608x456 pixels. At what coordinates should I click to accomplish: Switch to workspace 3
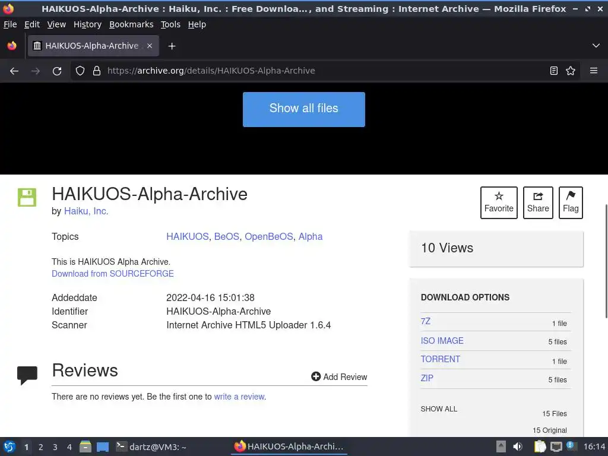pyautogui.click(x=55, y=447)
